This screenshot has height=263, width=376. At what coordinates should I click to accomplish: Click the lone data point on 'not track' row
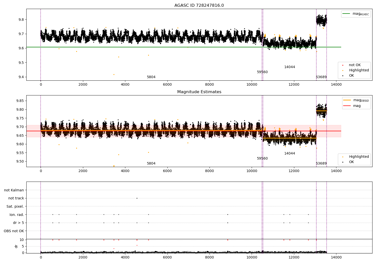coord(137,198)
